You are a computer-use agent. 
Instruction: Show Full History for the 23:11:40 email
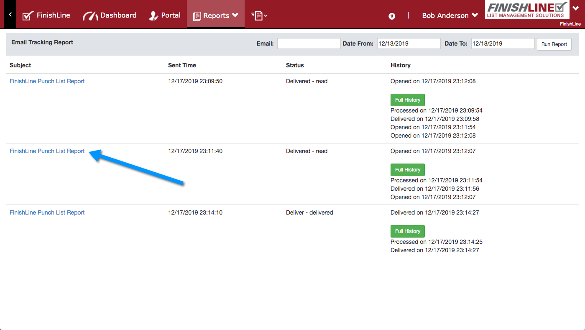point(407,170)
